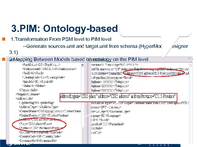Select the ClearingCode XML line
Image resolution: width=197 pixels, height=147 pixels.
pyautogui.click(x=43, y=77)
